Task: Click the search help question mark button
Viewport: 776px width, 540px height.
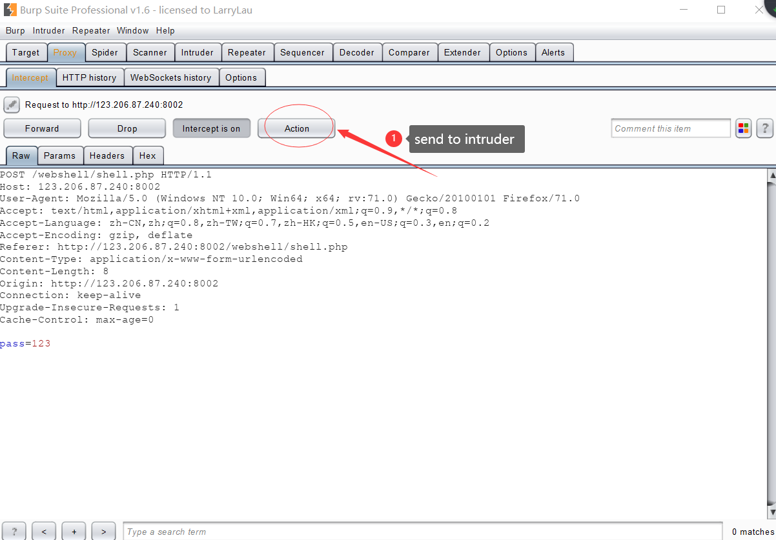Action: (15, 532)
